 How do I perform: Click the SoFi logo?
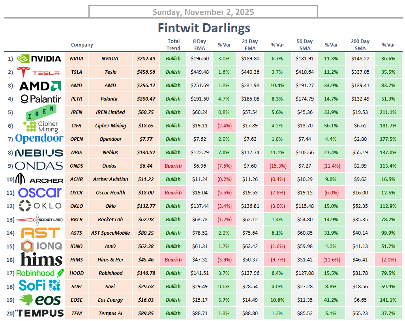[39, 286]
